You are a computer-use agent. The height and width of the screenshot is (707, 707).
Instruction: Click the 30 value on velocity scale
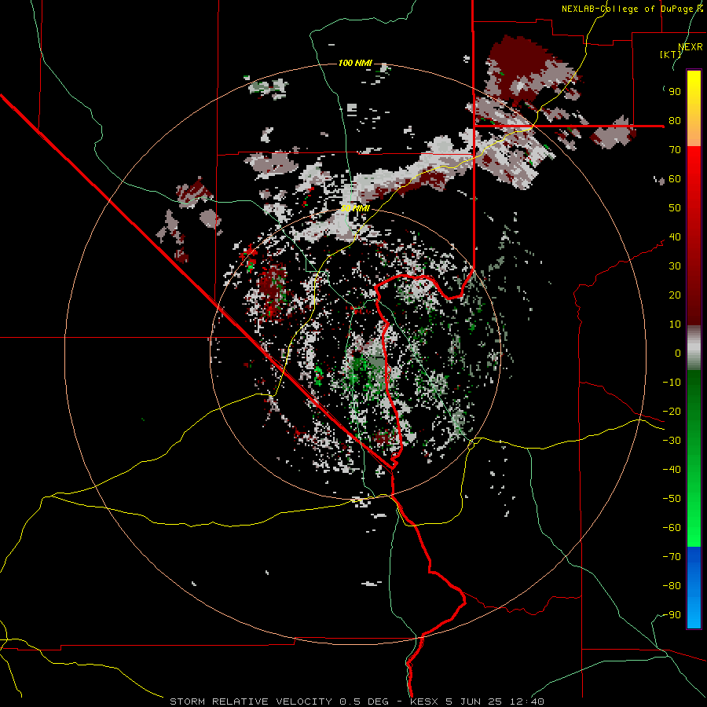click(675, 266)
